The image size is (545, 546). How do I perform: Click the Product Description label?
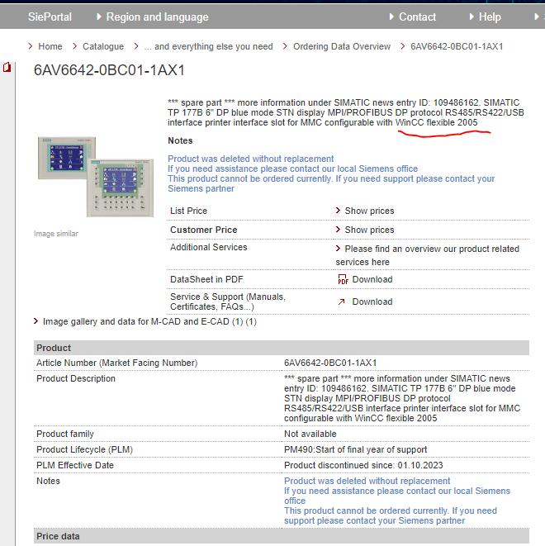tap(76, 378)
